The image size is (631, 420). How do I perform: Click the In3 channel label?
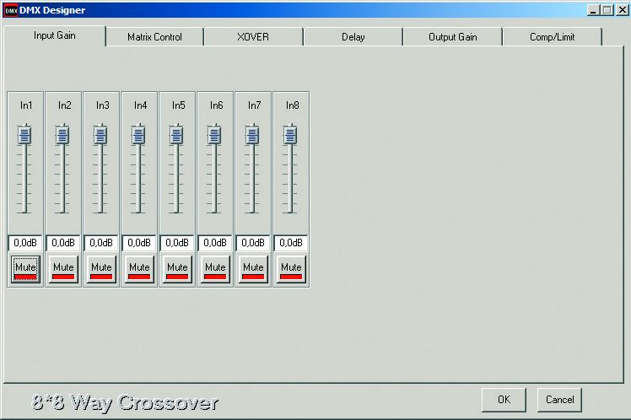tap(103, 105)
